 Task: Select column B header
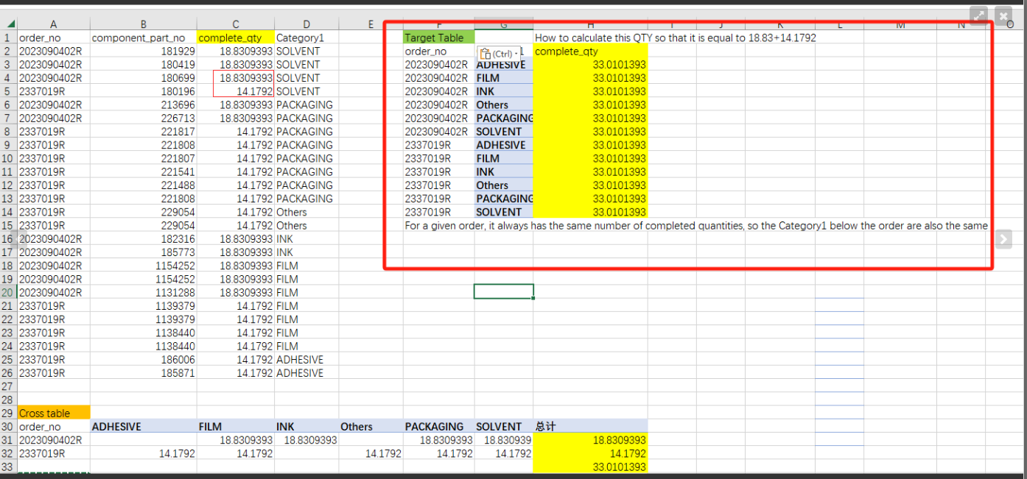coord(143,24)
